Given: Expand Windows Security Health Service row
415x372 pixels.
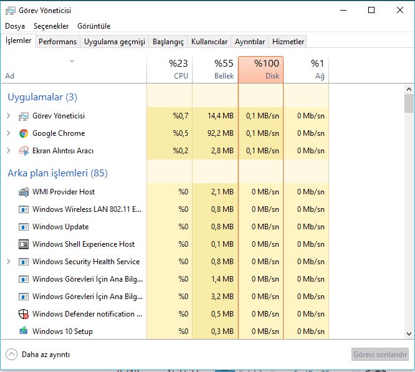Looking at the screenshot, I should tap(9, 262).
